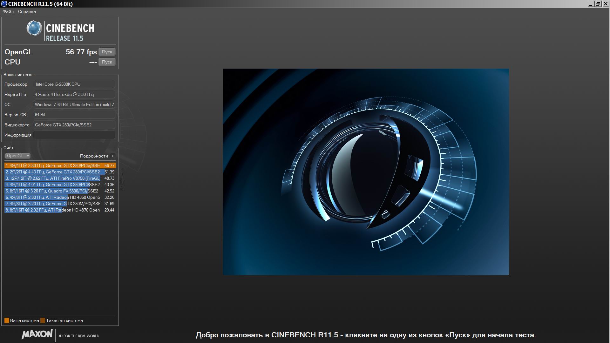
Task: Open the Справка menu
Action: coord(27,11)
